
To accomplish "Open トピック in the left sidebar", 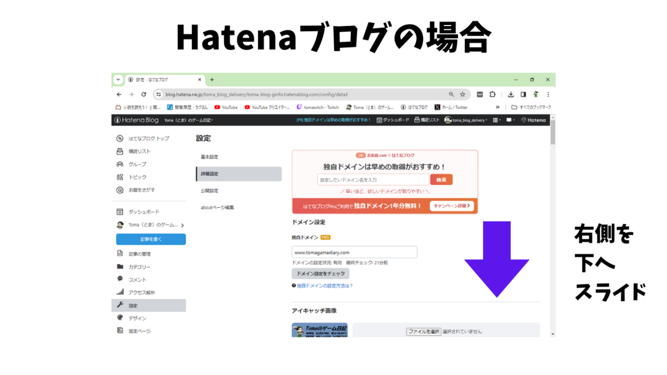I will pos(131,177).
